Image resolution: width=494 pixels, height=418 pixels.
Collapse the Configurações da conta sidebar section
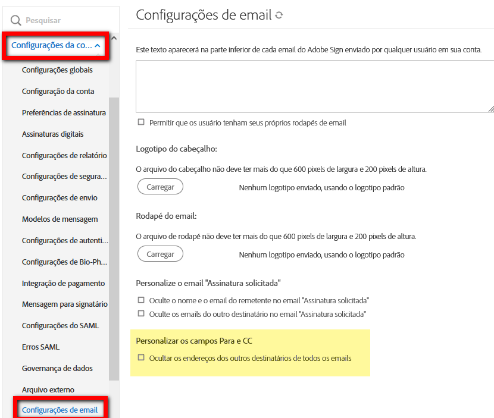pyautogui.click(x=55, y=45)
